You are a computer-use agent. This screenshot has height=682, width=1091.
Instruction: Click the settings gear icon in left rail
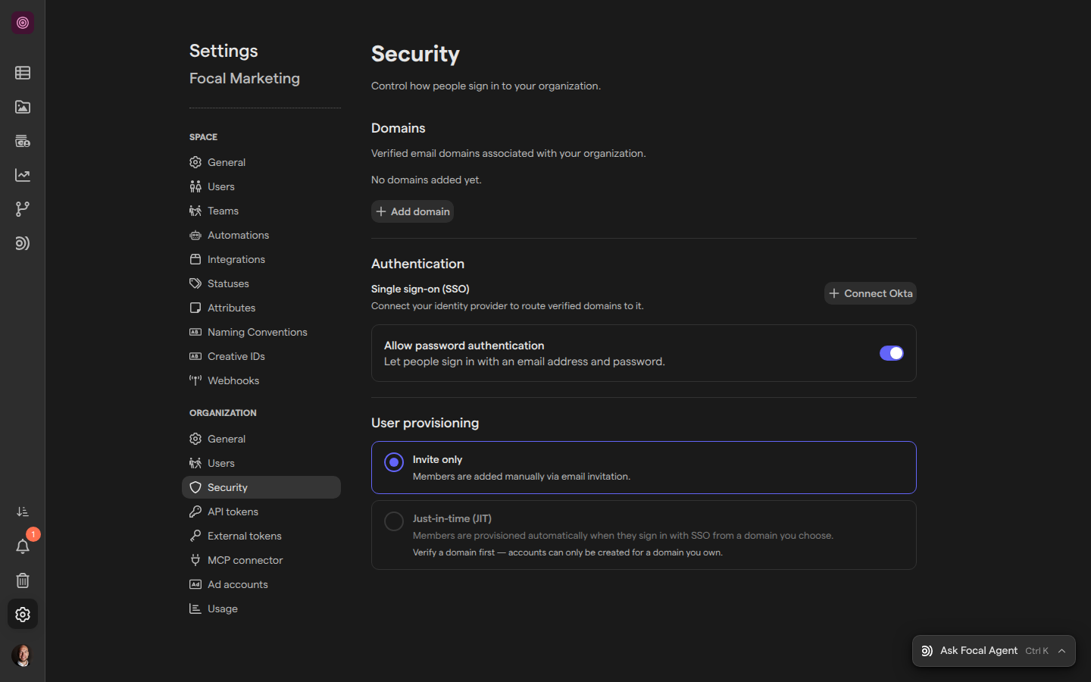click(23, 615)
